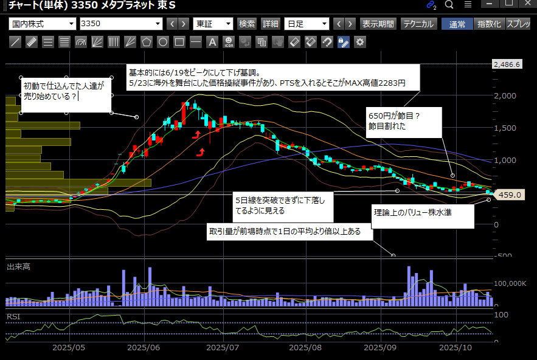Click the 459.0 current price label
The image size is (537, 360).
[x=510, y=195]
